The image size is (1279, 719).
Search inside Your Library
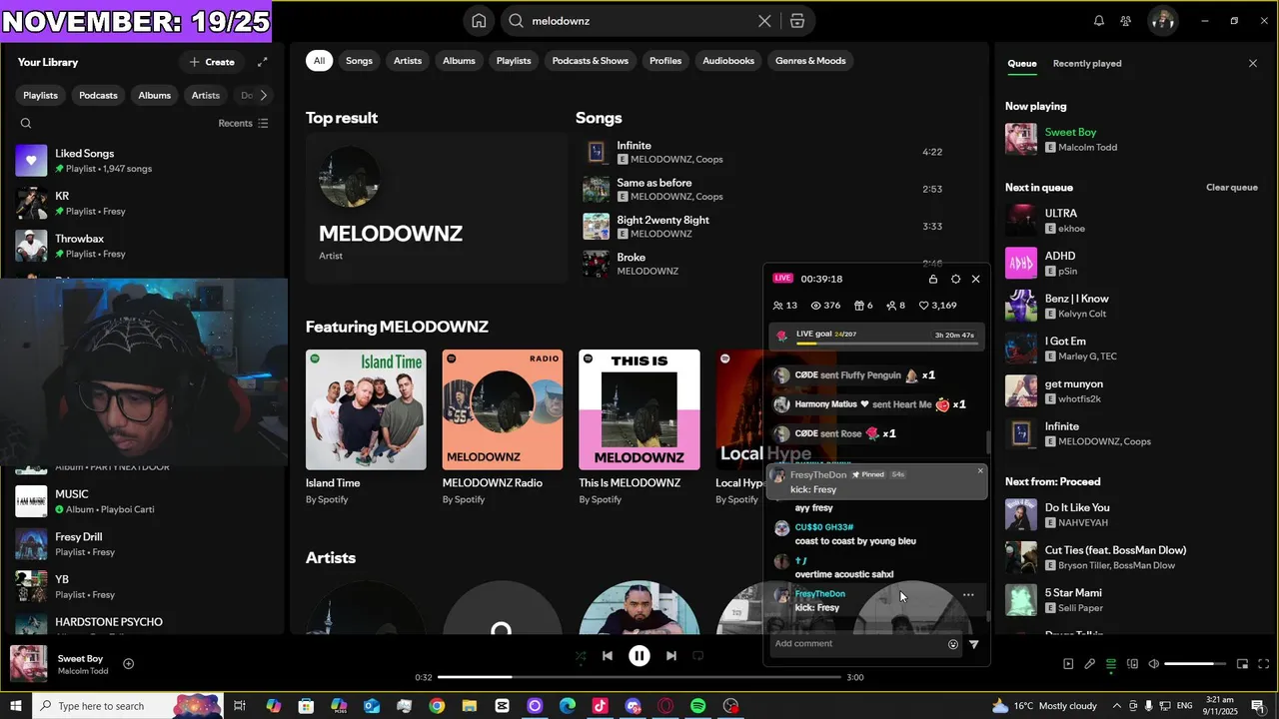(26, 124)
